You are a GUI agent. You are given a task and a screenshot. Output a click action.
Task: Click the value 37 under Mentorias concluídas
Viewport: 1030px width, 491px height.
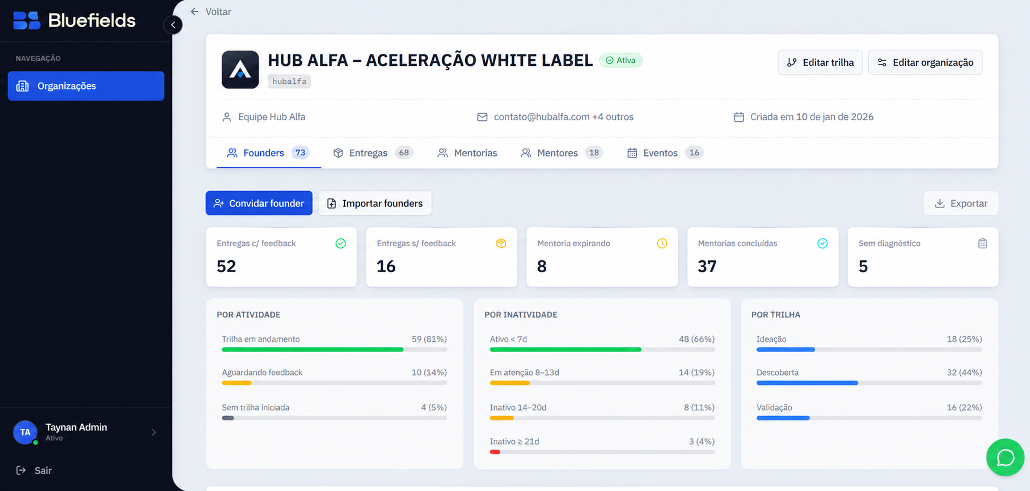point(707,266)
